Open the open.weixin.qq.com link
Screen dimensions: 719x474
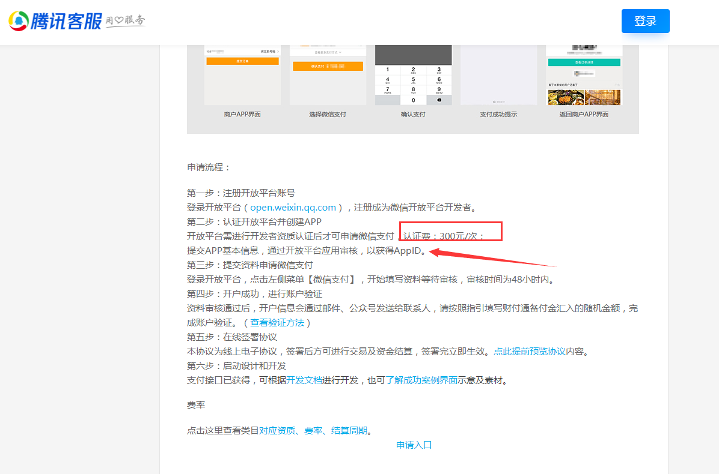293,208
